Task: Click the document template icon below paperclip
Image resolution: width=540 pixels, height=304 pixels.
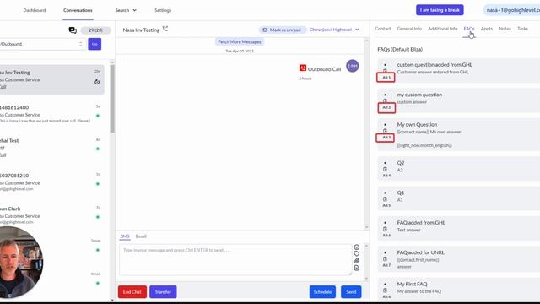Action: tap(356, 268)
